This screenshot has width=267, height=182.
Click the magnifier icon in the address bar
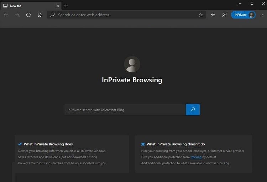point(52,15)
